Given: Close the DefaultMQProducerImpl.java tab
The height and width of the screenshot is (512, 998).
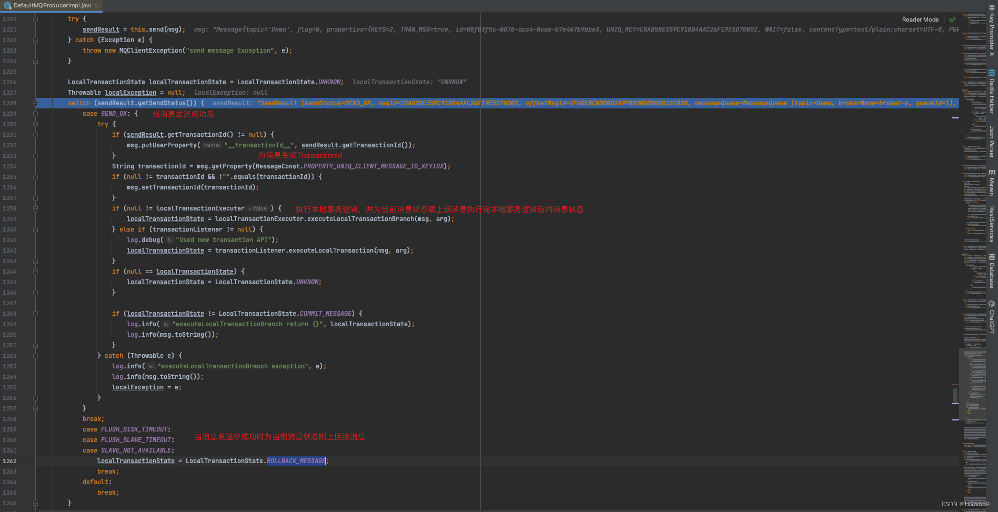Looking at the screenshot, I should click(x=96, y=5).
